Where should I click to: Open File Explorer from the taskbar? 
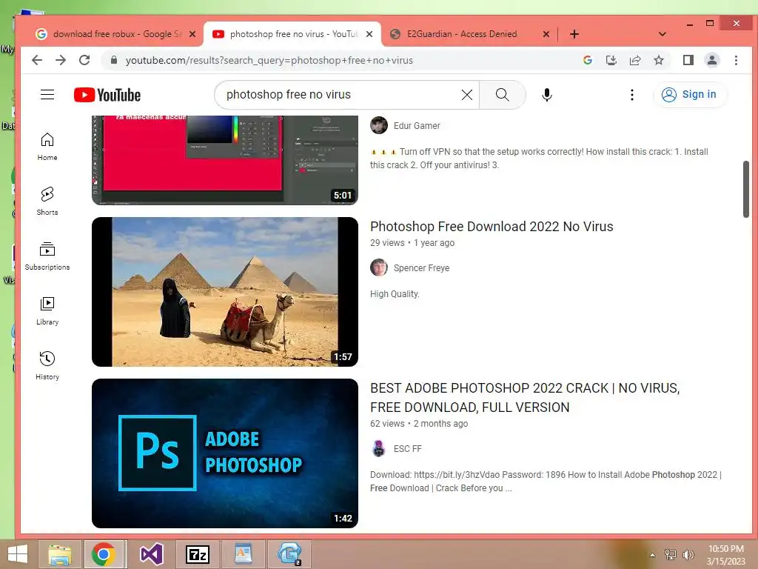(60, 554)
